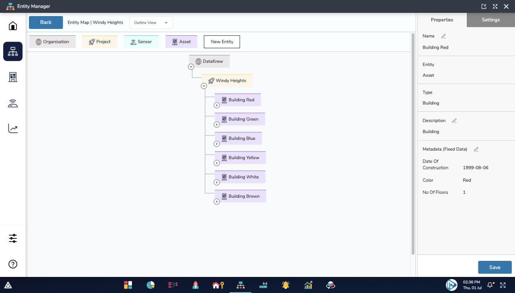Select the Building Green asset node
515x293 pixels.
coord(240,119)
